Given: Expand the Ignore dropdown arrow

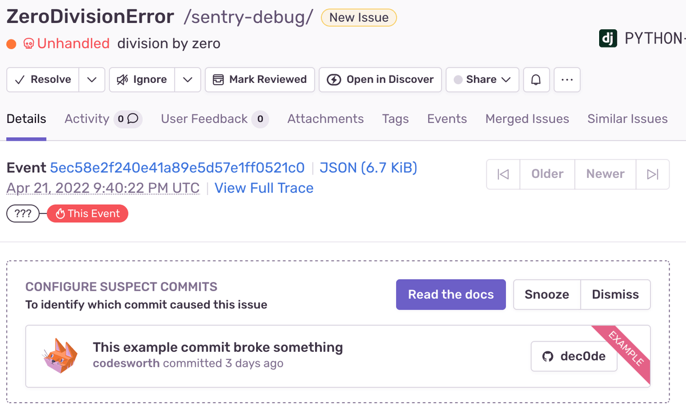Looking at the screenshot, I should click(187, 80).
